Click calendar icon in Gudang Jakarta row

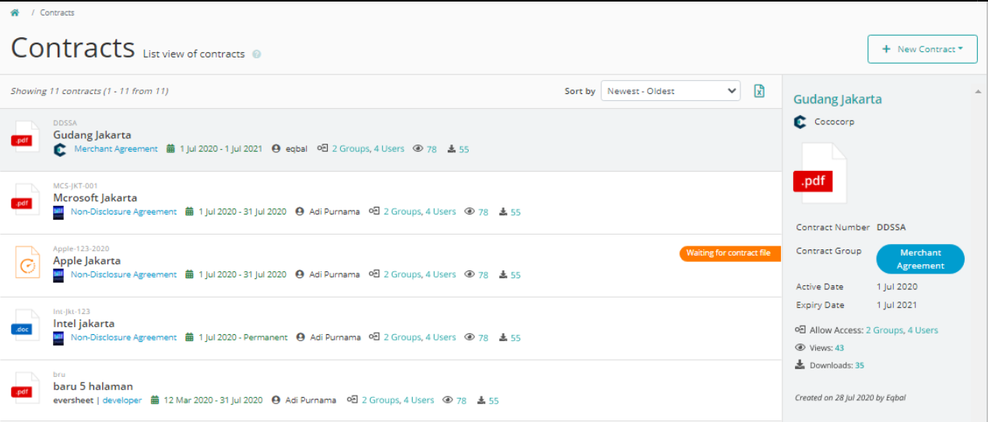pos(171,149)
